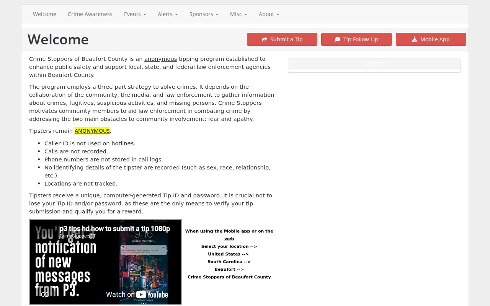
Task: Open the video title link
Action: [115, 229]
